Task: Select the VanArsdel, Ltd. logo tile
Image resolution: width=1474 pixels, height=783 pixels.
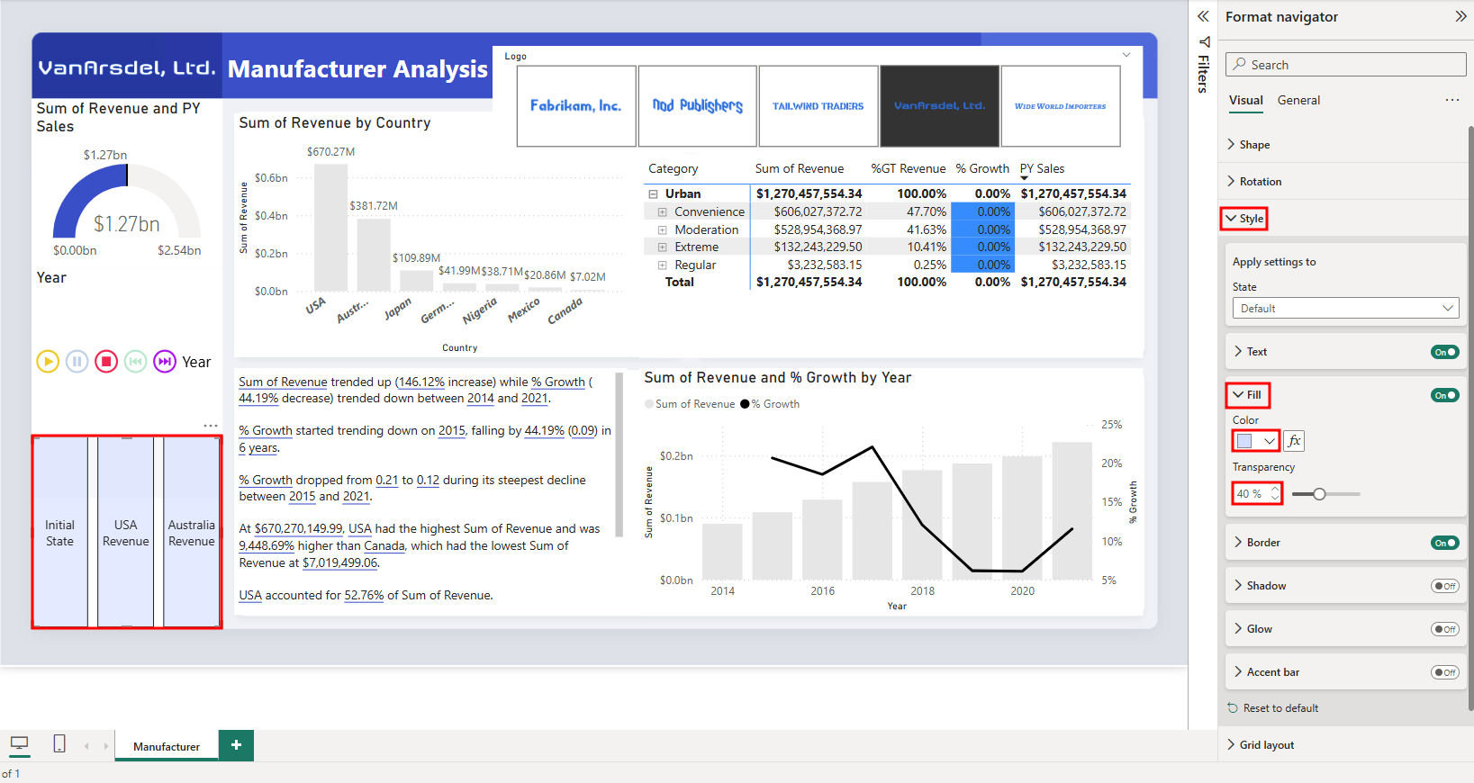Action: tap(940, 106)
